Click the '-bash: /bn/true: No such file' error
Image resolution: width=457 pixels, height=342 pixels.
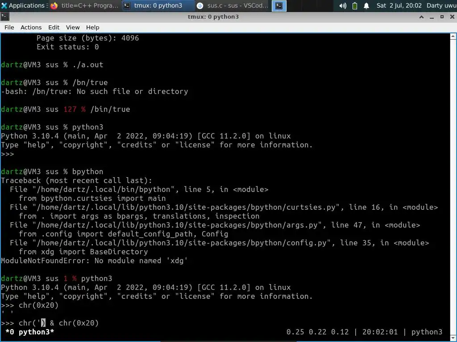tap(95, 92)
